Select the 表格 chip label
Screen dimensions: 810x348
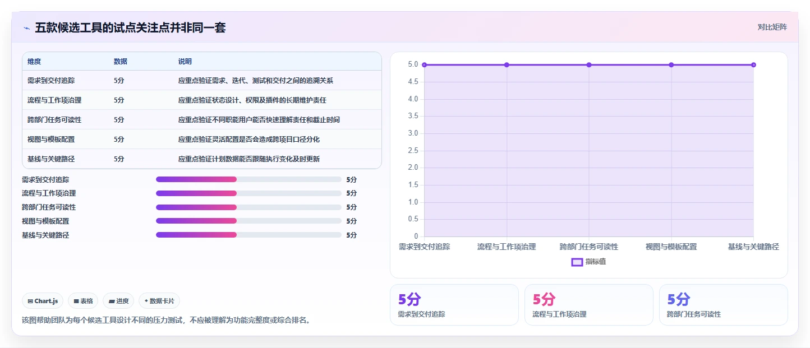click(86, 301)
